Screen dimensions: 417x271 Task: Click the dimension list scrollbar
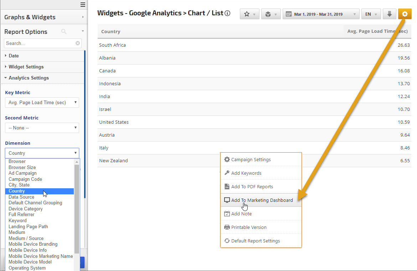point(77,207)
